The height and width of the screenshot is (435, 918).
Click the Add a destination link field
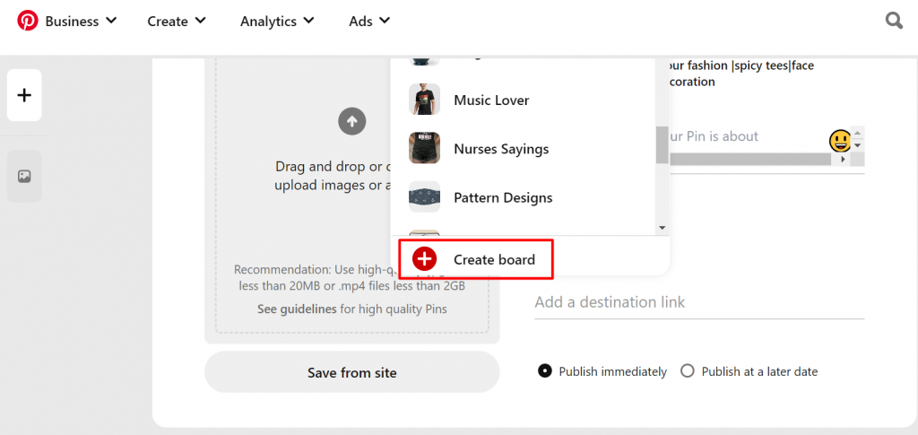point(698,302)
